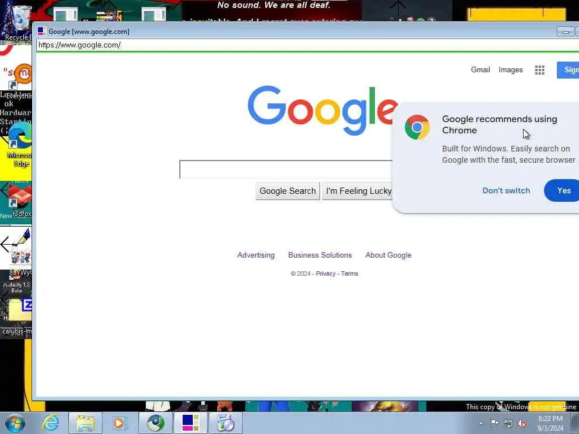Click the Chrome logo in the popup

(417, 127)
